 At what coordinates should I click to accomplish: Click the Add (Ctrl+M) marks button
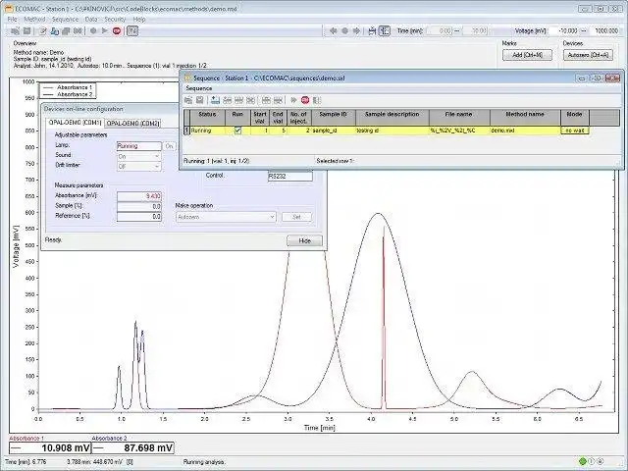[527, 55]
